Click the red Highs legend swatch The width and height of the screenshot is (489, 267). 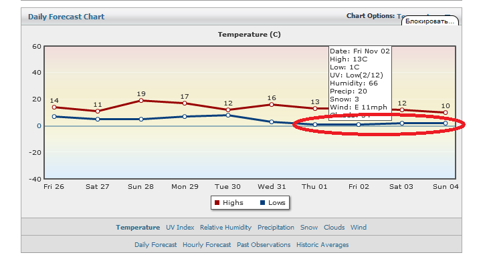[x=216, y=202]
